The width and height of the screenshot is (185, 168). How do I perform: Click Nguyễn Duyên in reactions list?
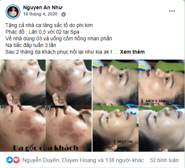pyautogui.click(x=41, y=160)
